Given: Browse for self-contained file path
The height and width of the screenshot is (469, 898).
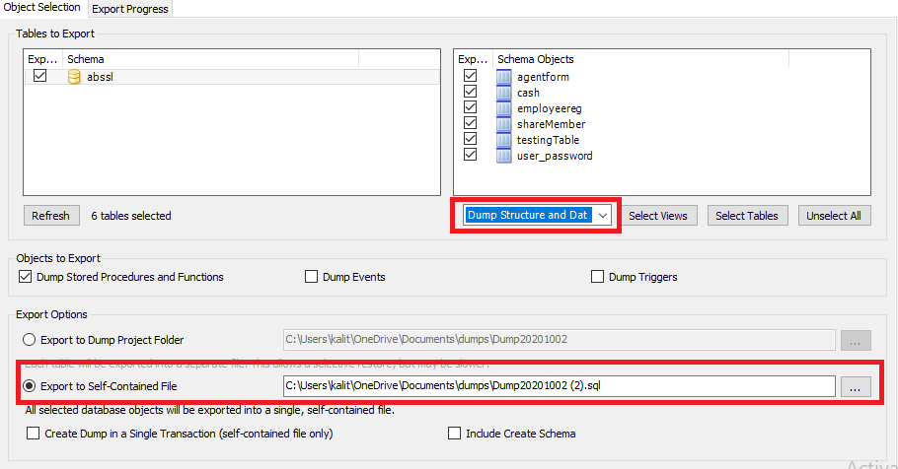Looking at the screenshot, I should [x=856, y=386].
